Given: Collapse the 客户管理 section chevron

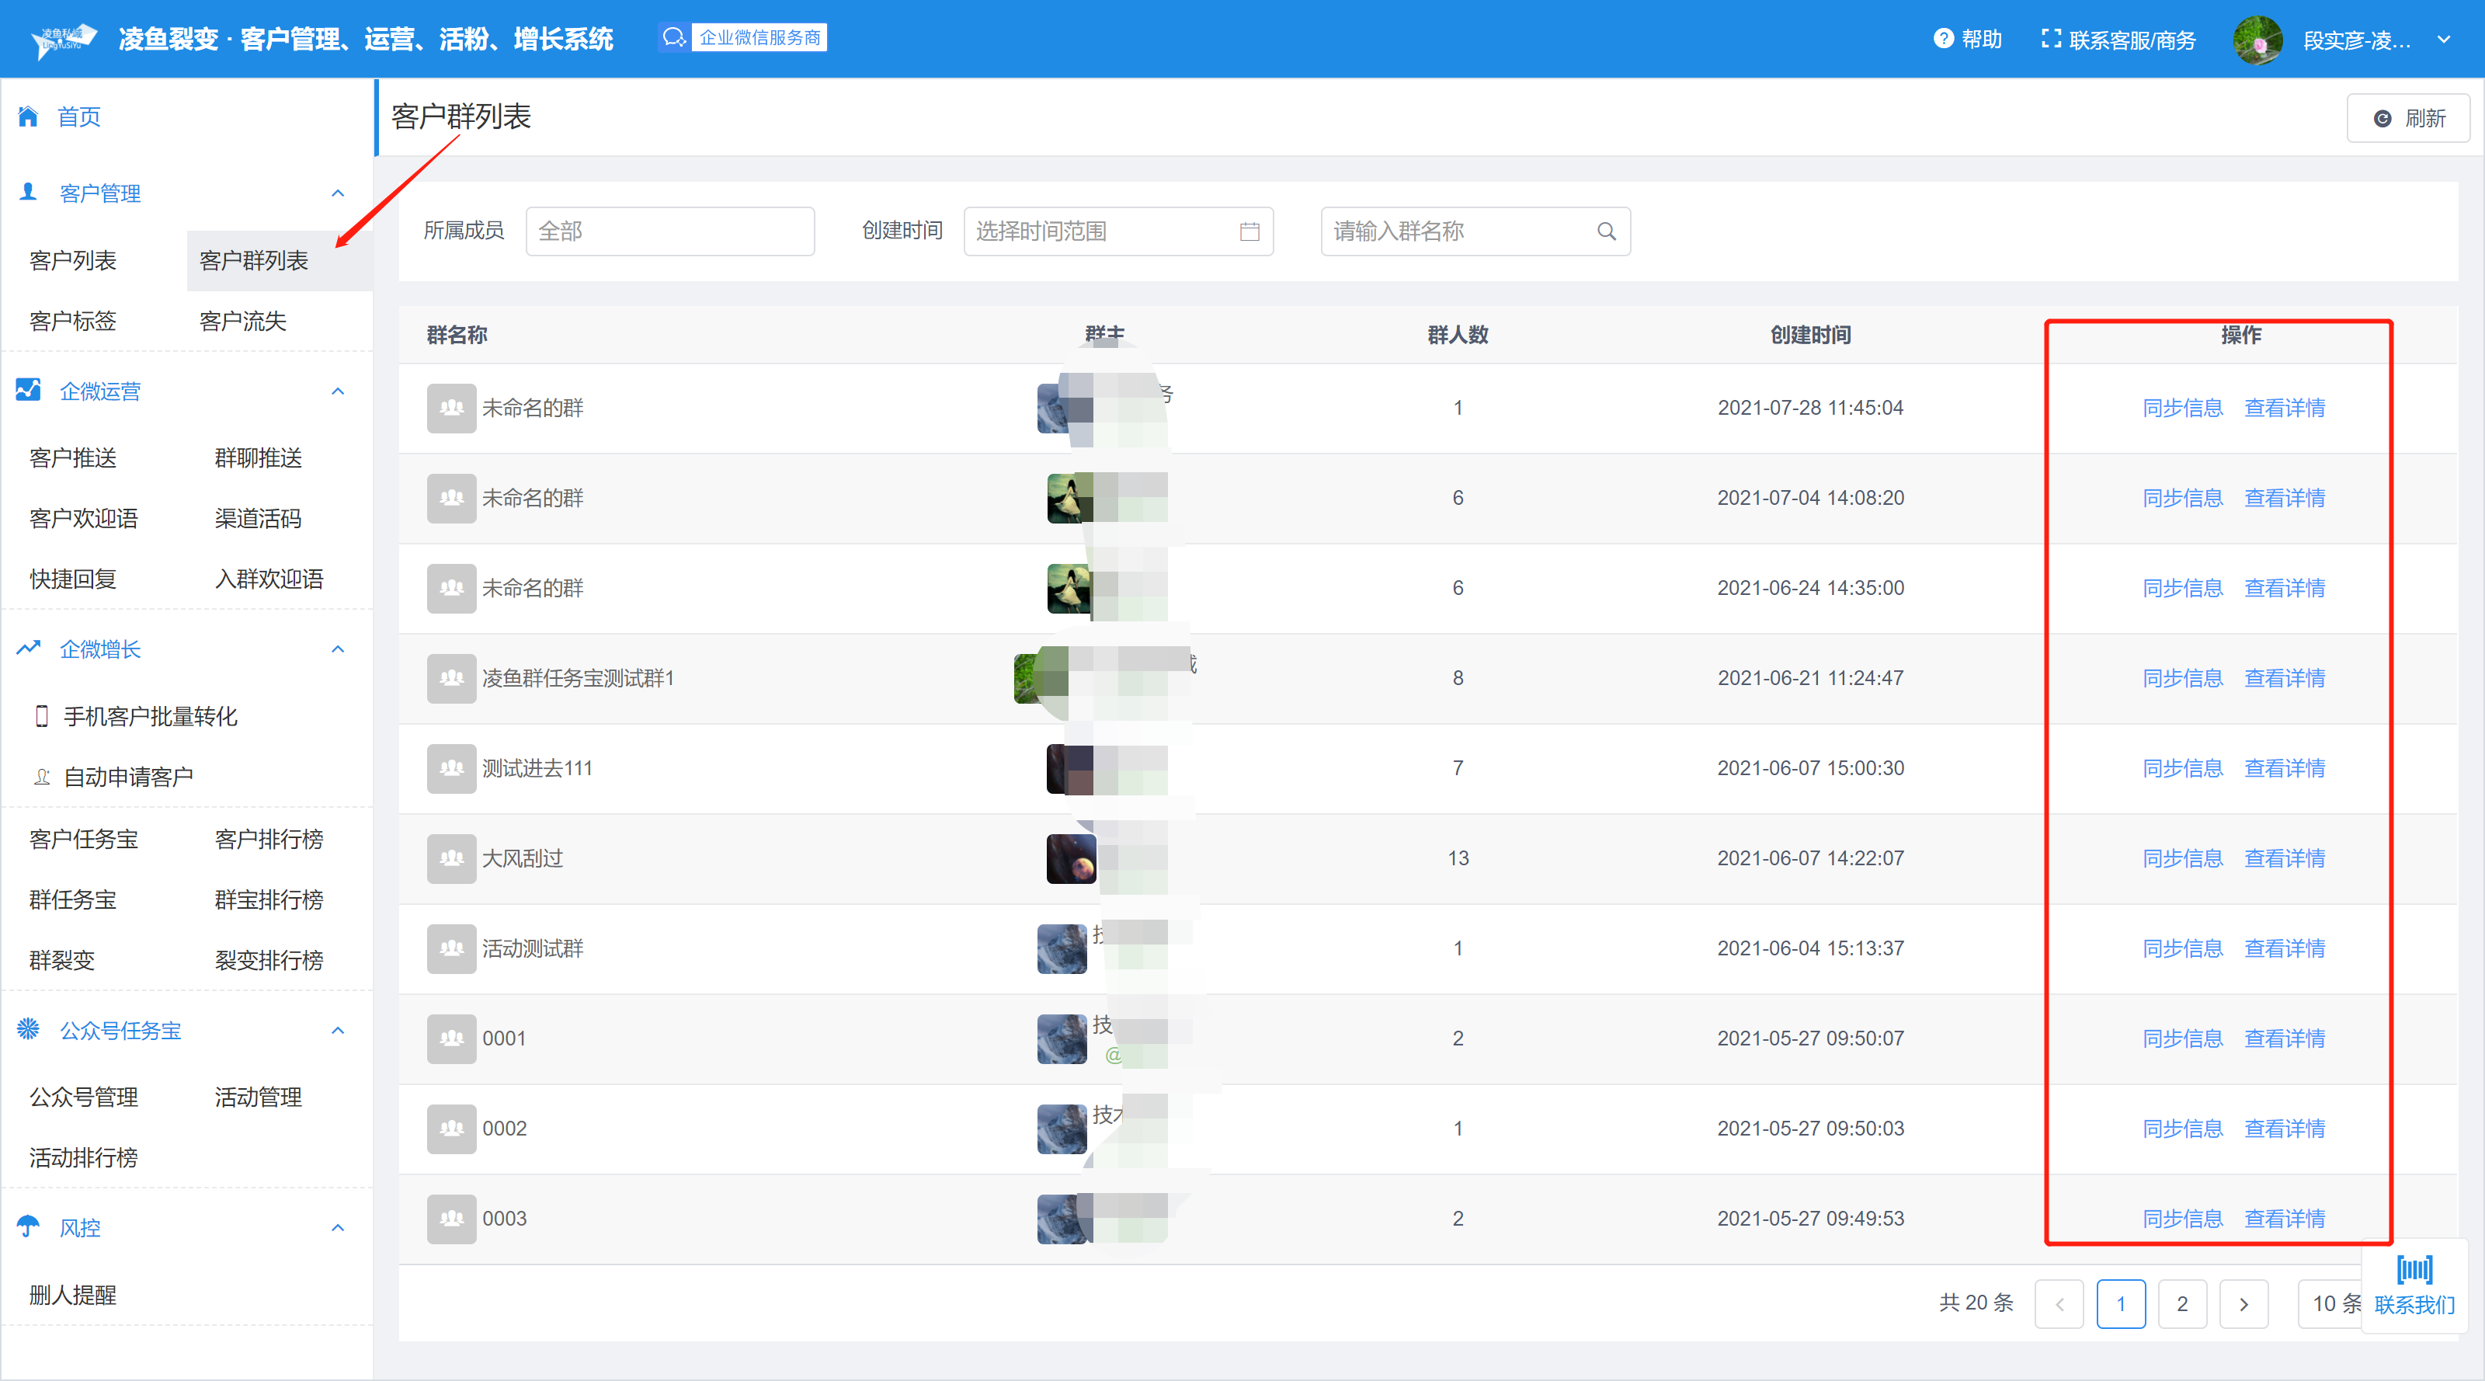Looking at the screenshot, I should [338, 193].
